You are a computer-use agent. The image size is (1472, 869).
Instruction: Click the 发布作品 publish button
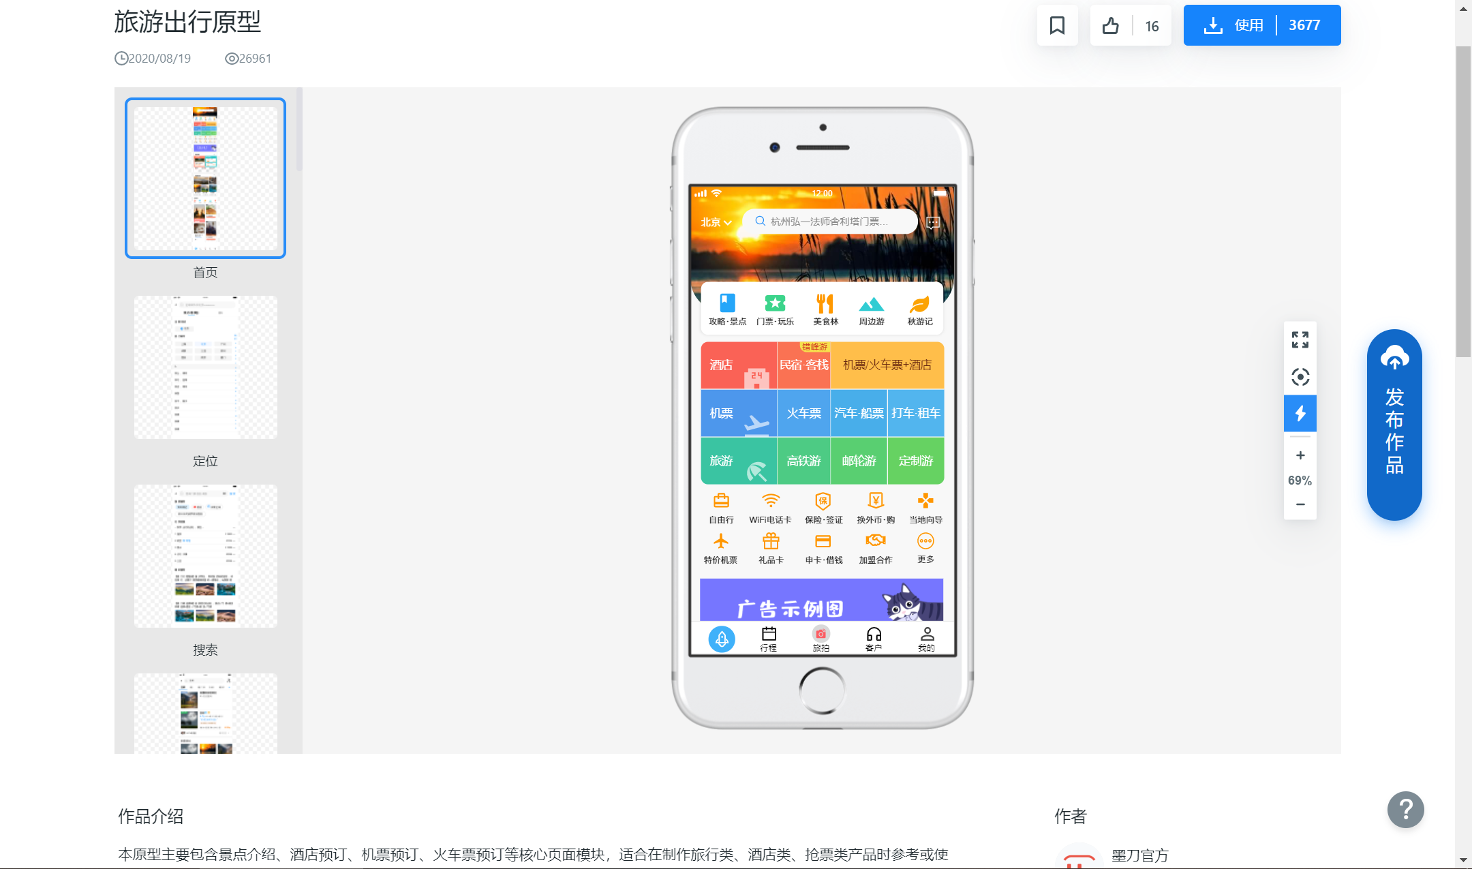pyautogui.click(x=1394, y=425)
